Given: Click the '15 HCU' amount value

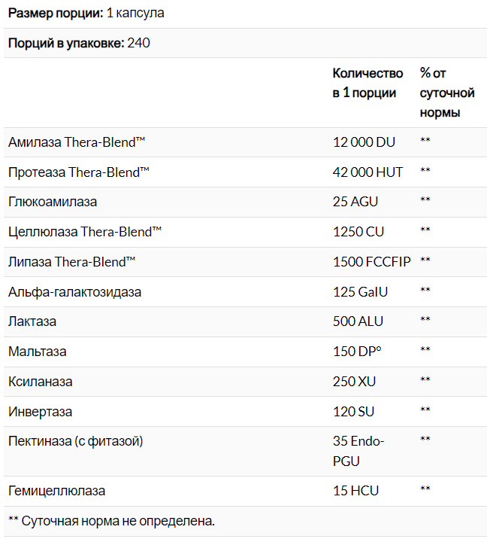Looking at the screenshot, I should pyautogui.click(x=355, y=491).
